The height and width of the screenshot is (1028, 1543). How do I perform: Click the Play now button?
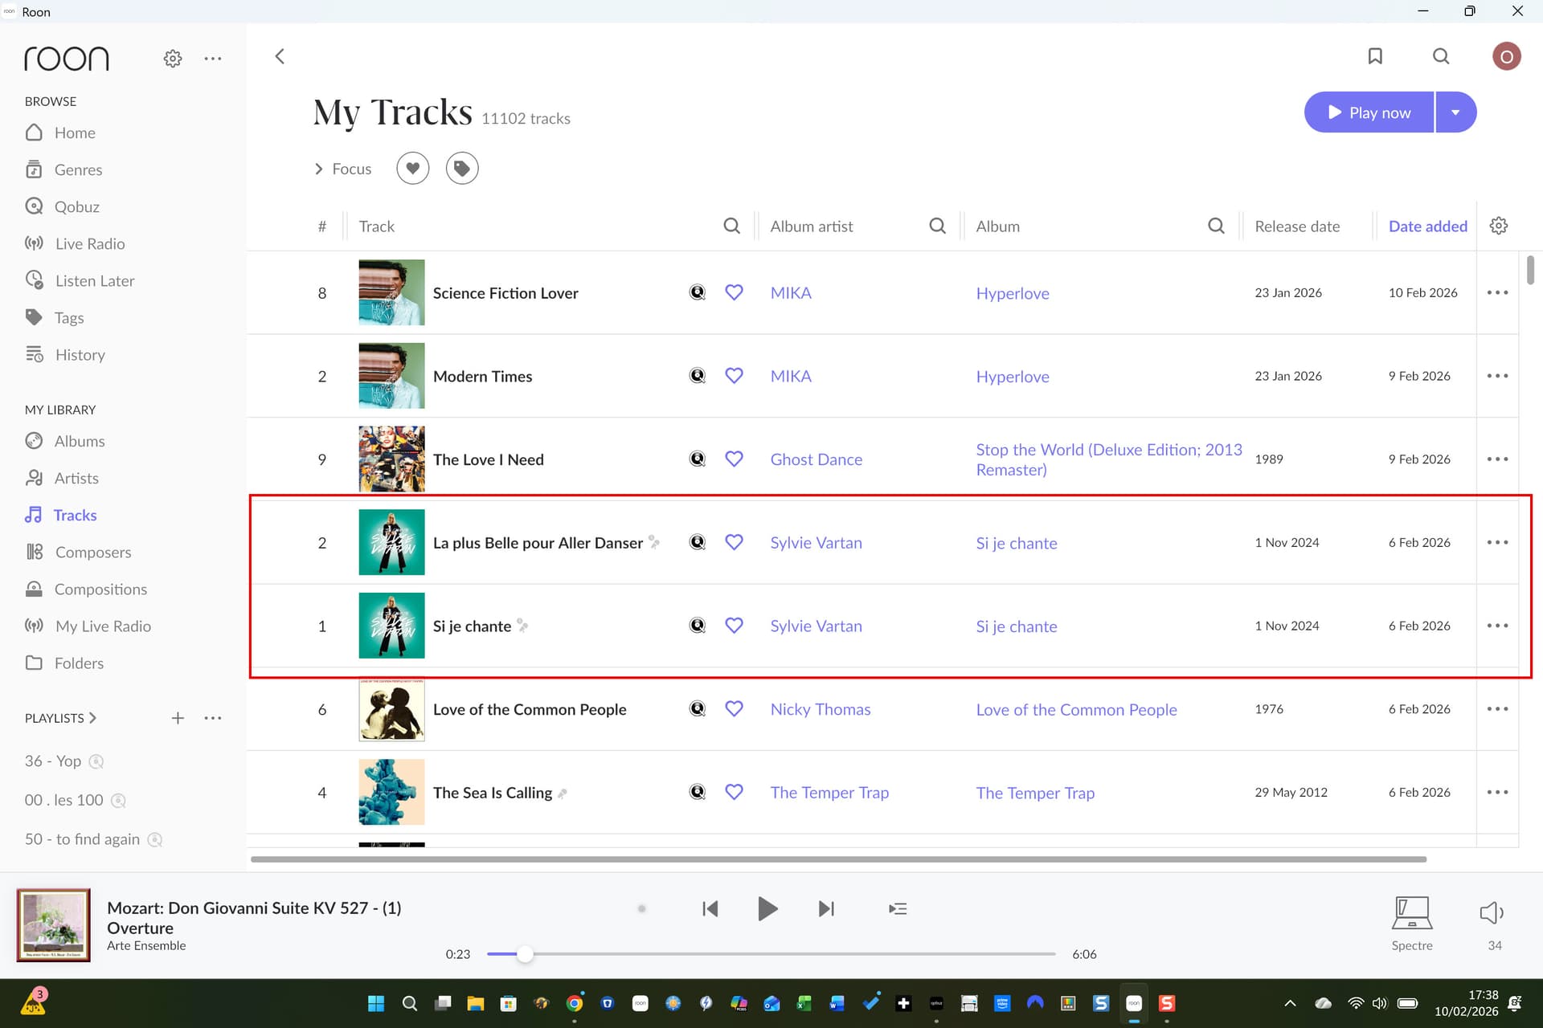(1369, 112)
